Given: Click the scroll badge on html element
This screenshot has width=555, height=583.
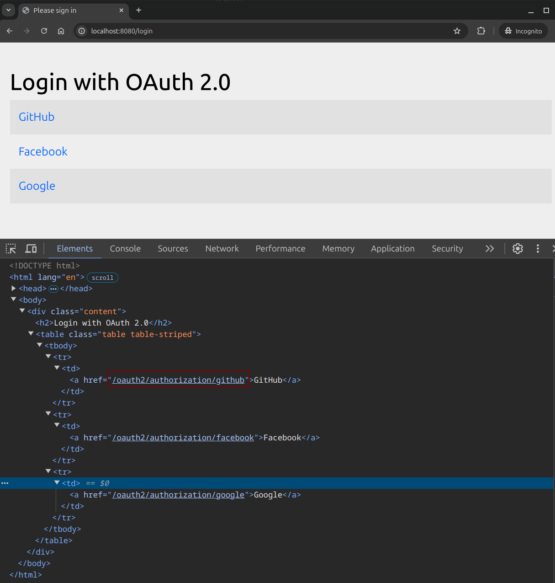Looking at the screenshot, I should pyautogui.click(x=102, y=278).
